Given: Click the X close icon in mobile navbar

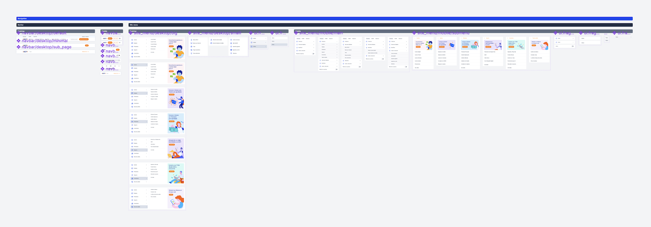Looking at the screenshot, I should (x=120, y=43).
